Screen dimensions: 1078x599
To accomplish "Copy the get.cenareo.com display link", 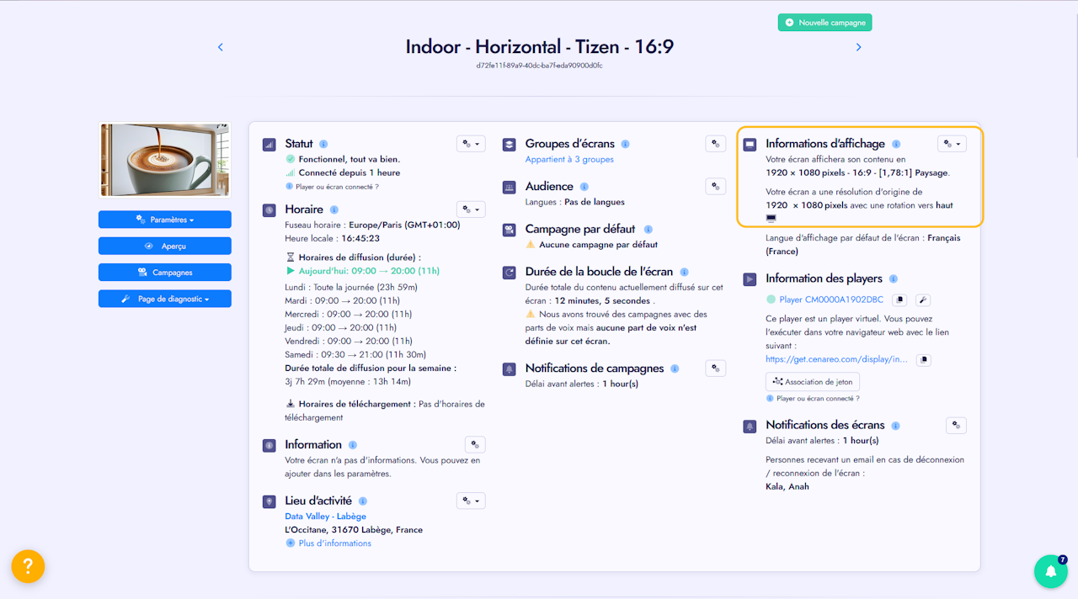I will (x=924, y=359).
